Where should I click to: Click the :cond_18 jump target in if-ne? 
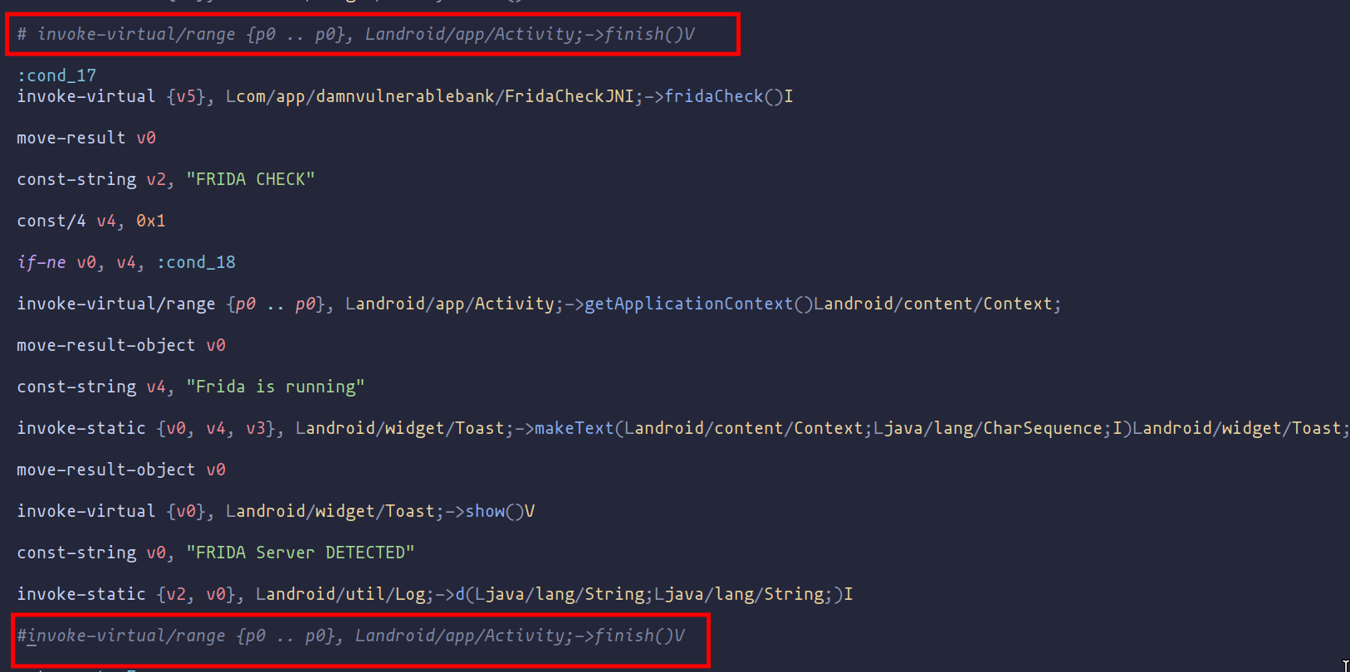(196, 262)
